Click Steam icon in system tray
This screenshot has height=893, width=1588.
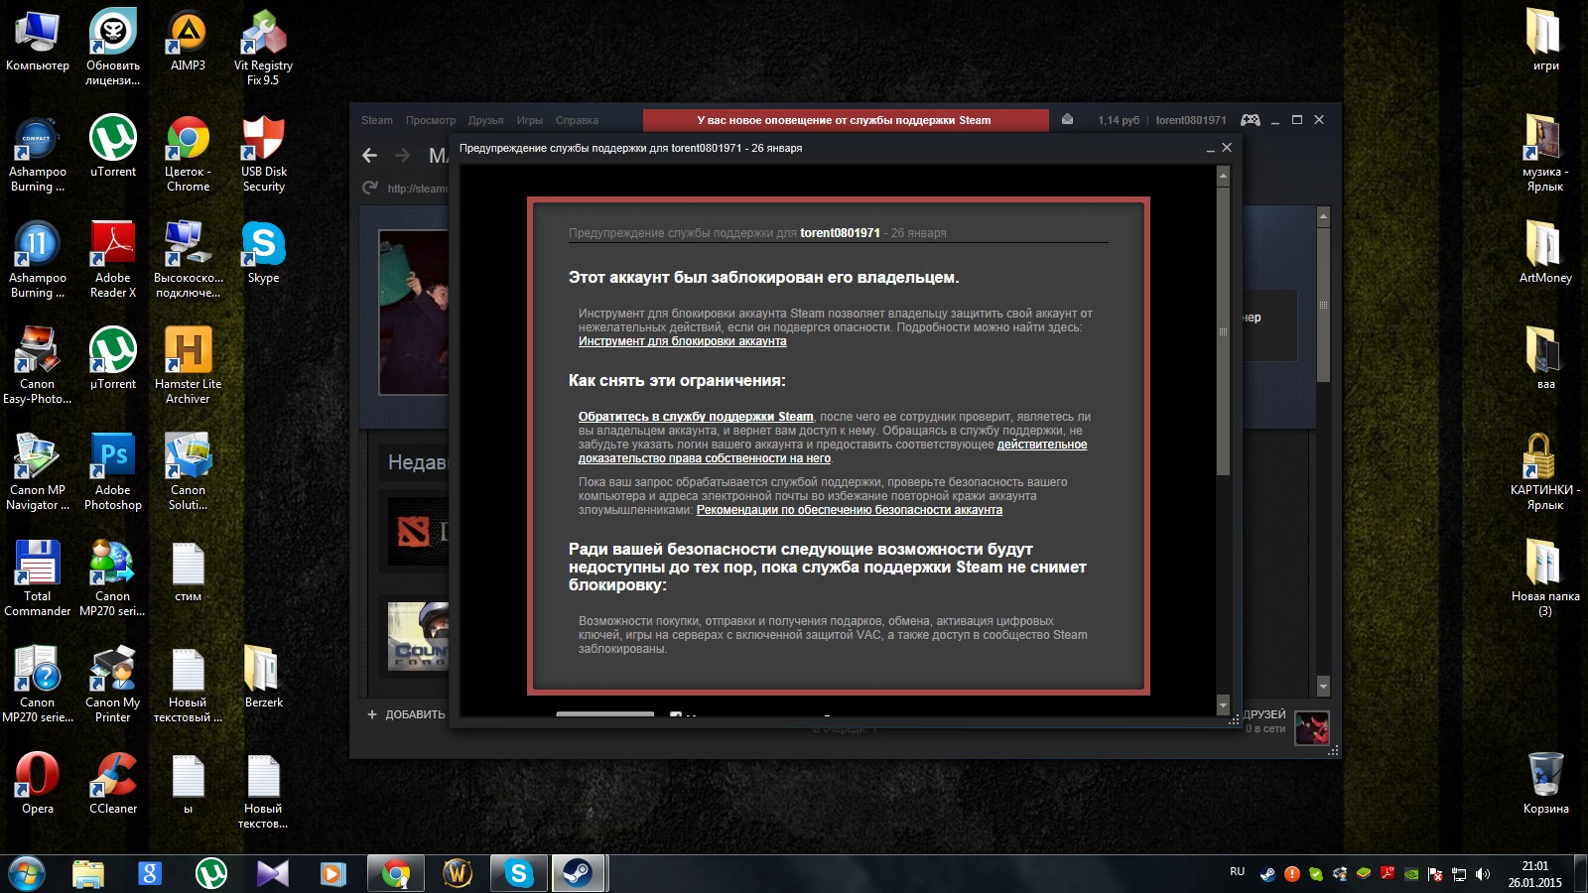point(1267,874)
